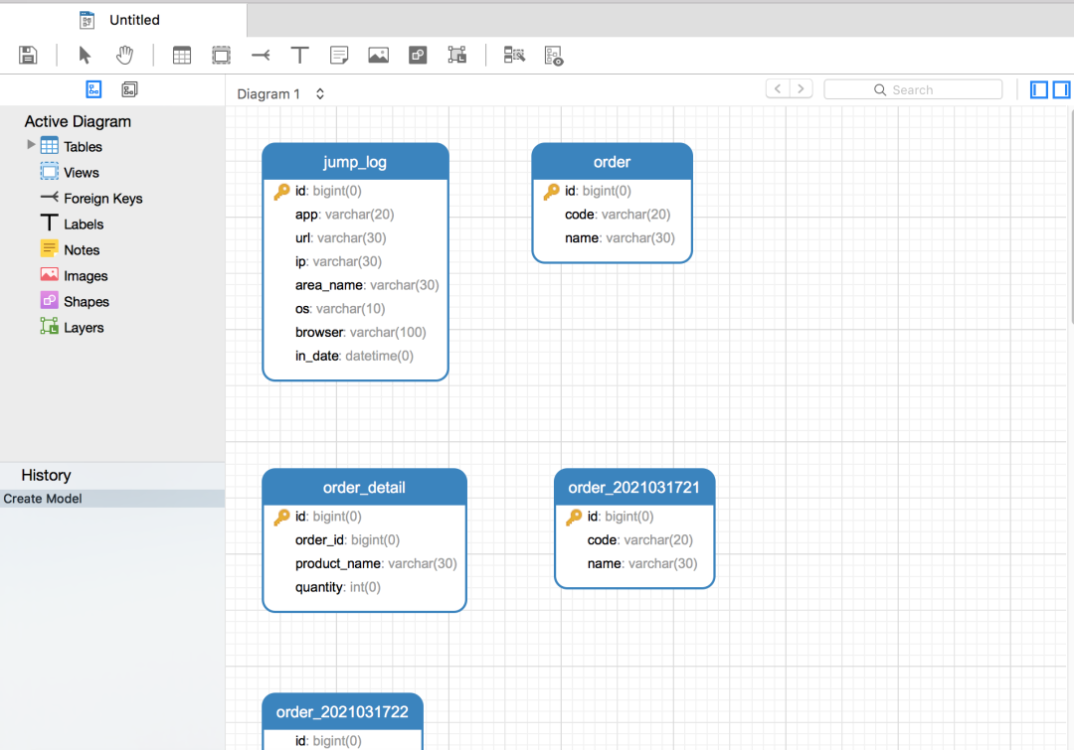
Task: Select the text label tool
Action: click(x=299, y=56)
